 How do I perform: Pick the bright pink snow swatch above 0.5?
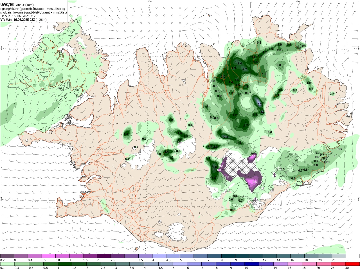tap(49, 256)
